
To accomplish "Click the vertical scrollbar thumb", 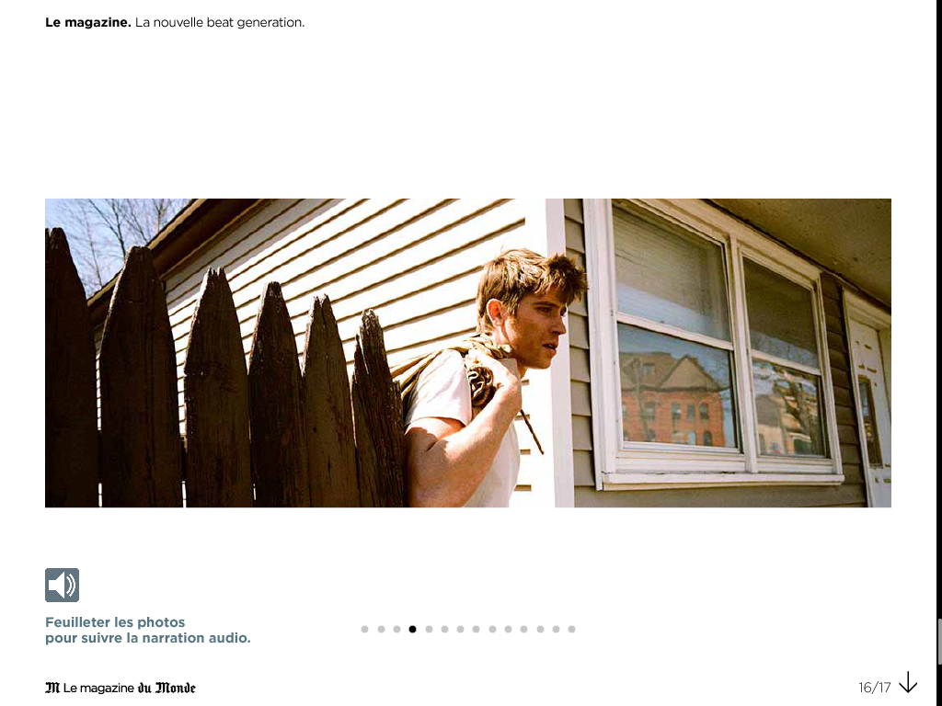I will [x=938, y=641].
